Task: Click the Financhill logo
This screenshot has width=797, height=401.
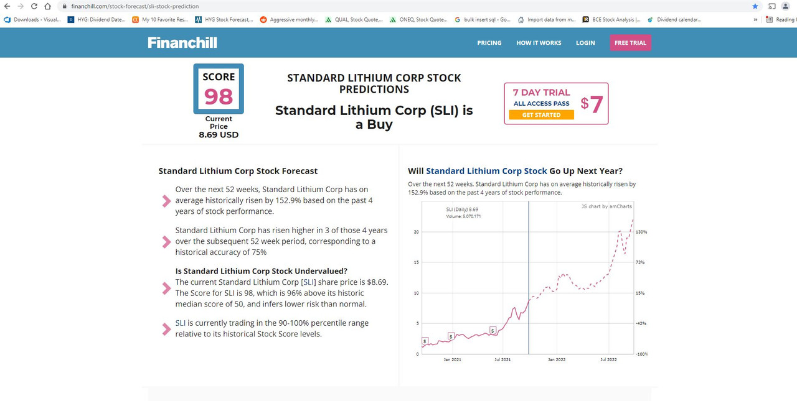Action: (182, 42)
